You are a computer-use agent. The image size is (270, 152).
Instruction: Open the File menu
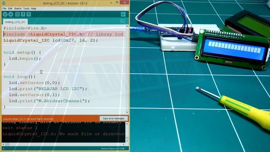click(4, 8)
